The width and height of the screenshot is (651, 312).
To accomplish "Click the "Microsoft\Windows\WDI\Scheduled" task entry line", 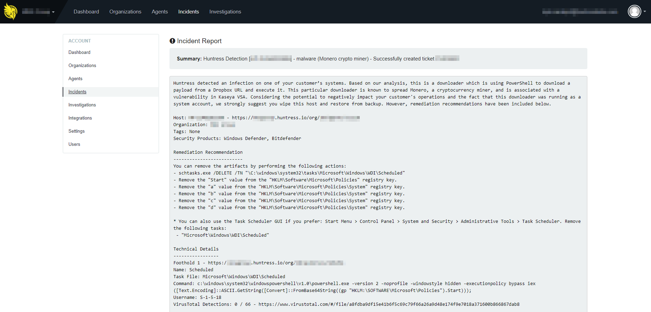I will pyautogui.click(x=222, y=235).
